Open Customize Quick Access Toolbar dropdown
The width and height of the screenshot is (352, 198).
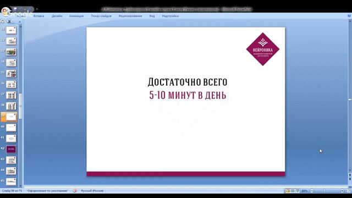[x=37, y=9]
